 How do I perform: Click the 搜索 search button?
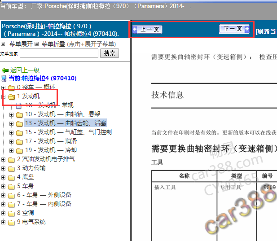tap(110, 53)
